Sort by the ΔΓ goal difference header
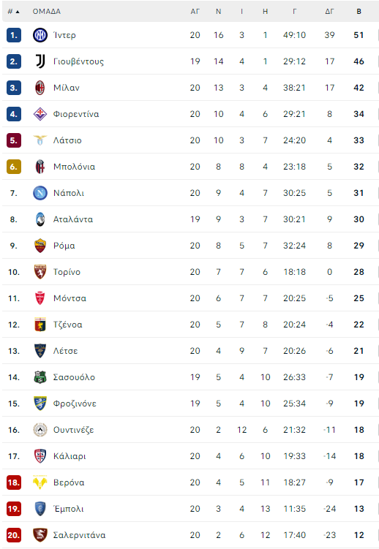Viewport: 379px width, 549px height. 329,12
